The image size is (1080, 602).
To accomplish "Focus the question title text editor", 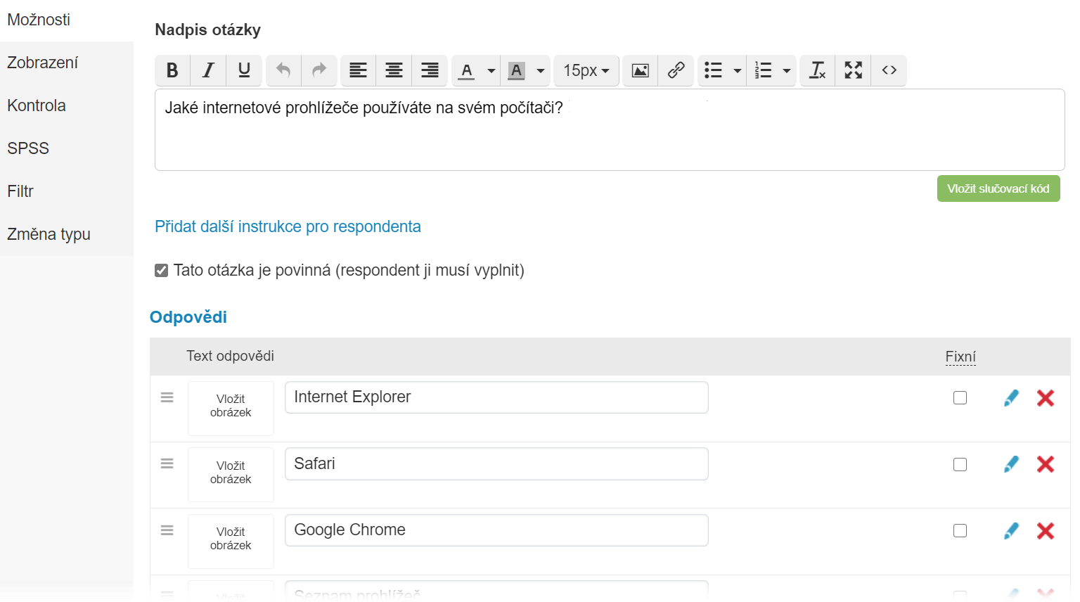I will [x=610, y=129].
